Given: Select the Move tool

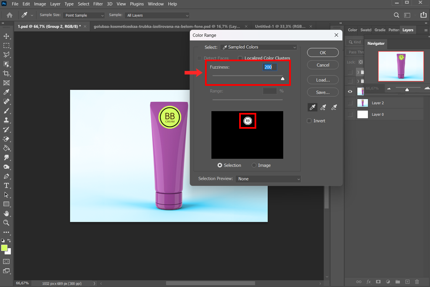Looking at the screenshot, I should [x=6, y=36].
